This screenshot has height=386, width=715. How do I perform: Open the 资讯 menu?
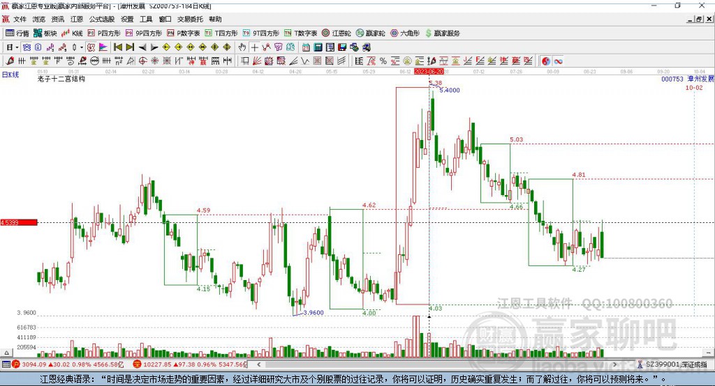57,19
